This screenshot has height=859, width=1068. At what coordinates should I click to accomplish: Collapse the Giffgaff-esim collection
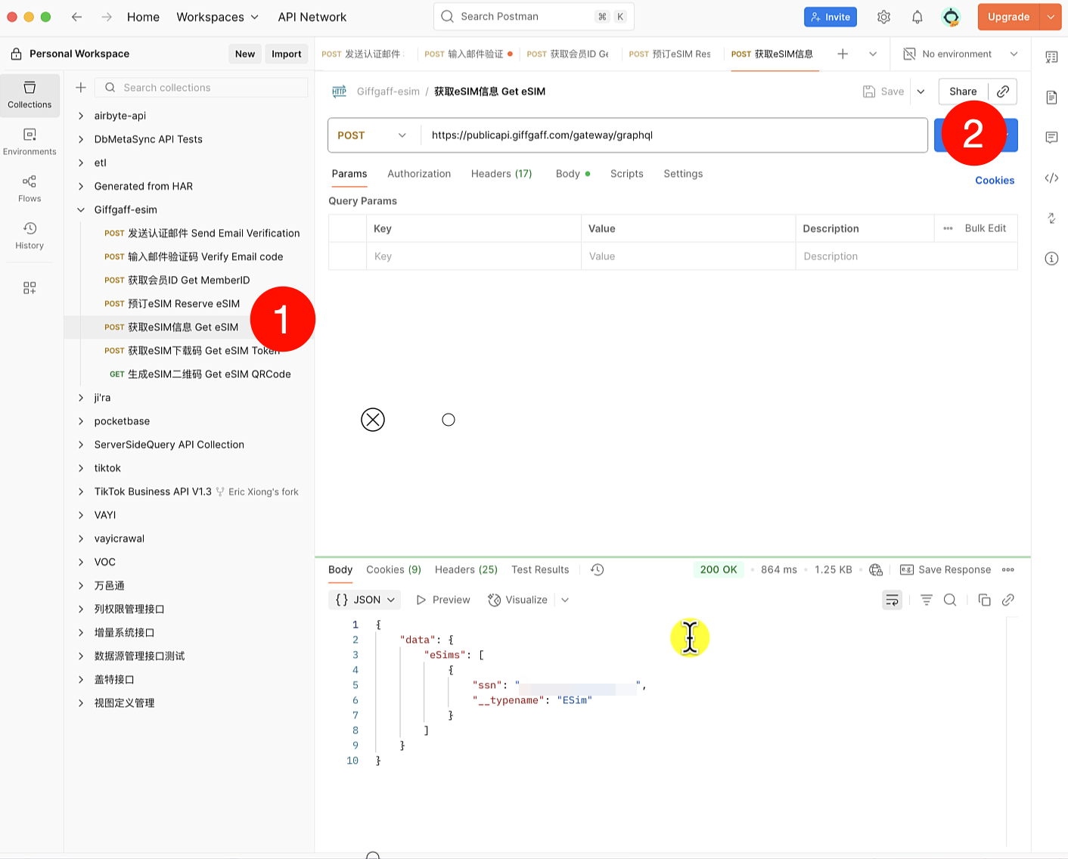pos(81,209)
